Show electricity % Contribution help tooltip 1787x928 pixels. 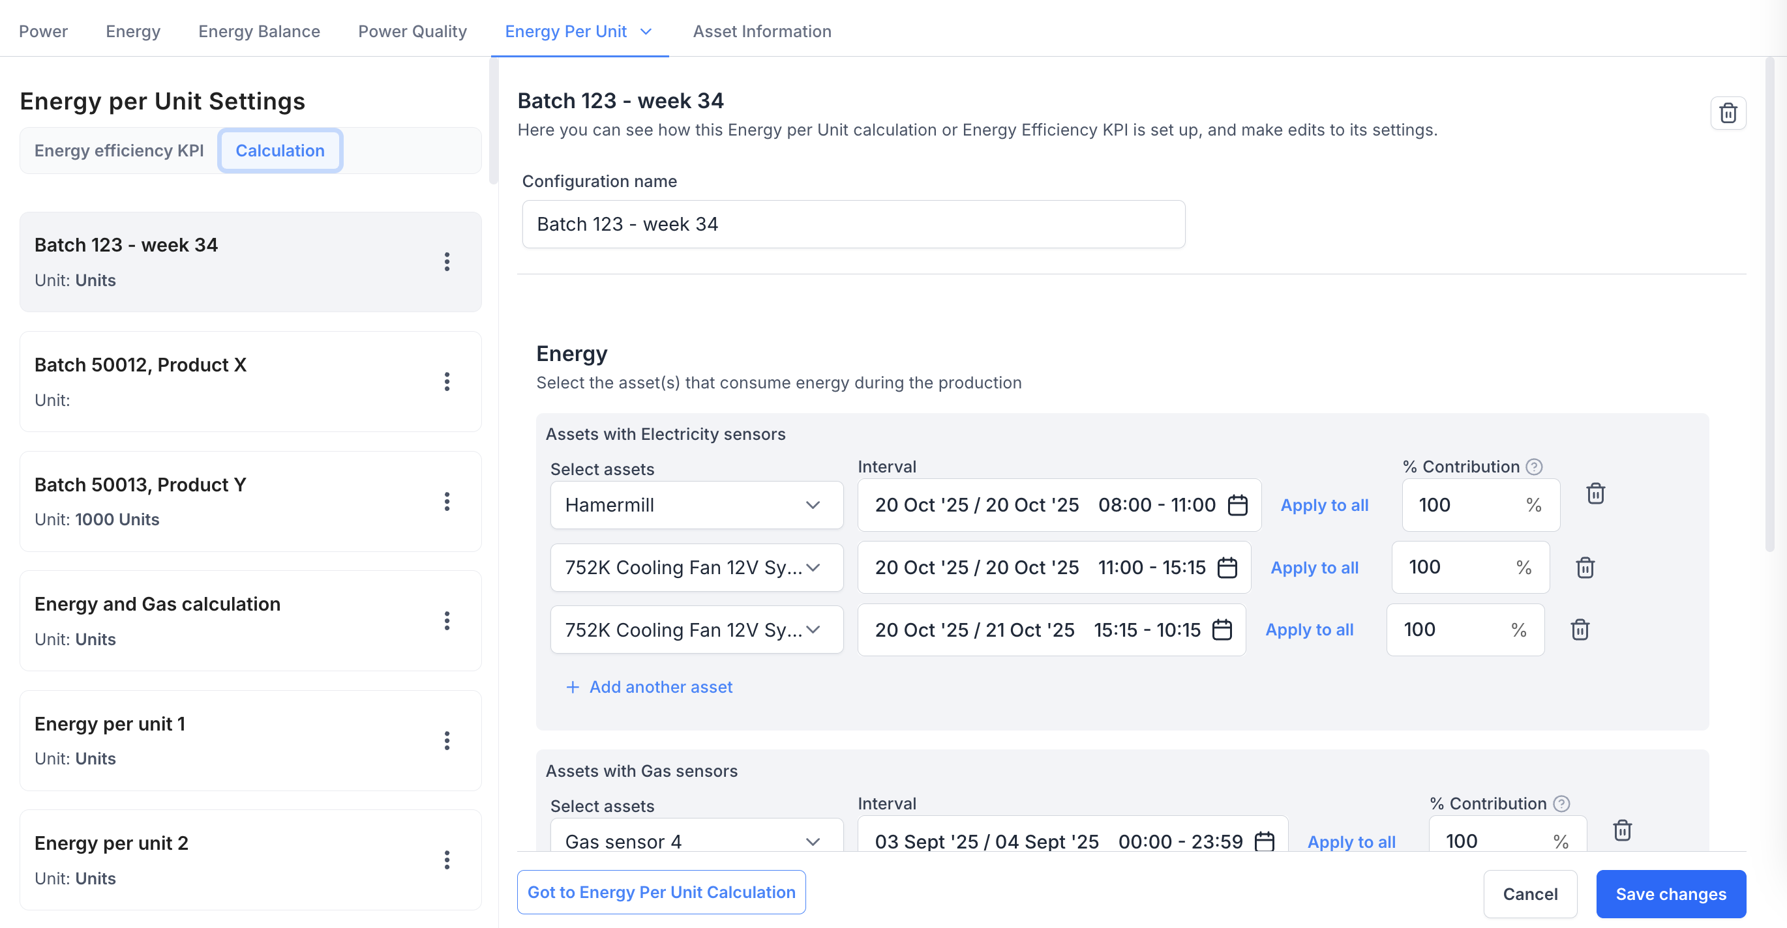(1534, 467)
